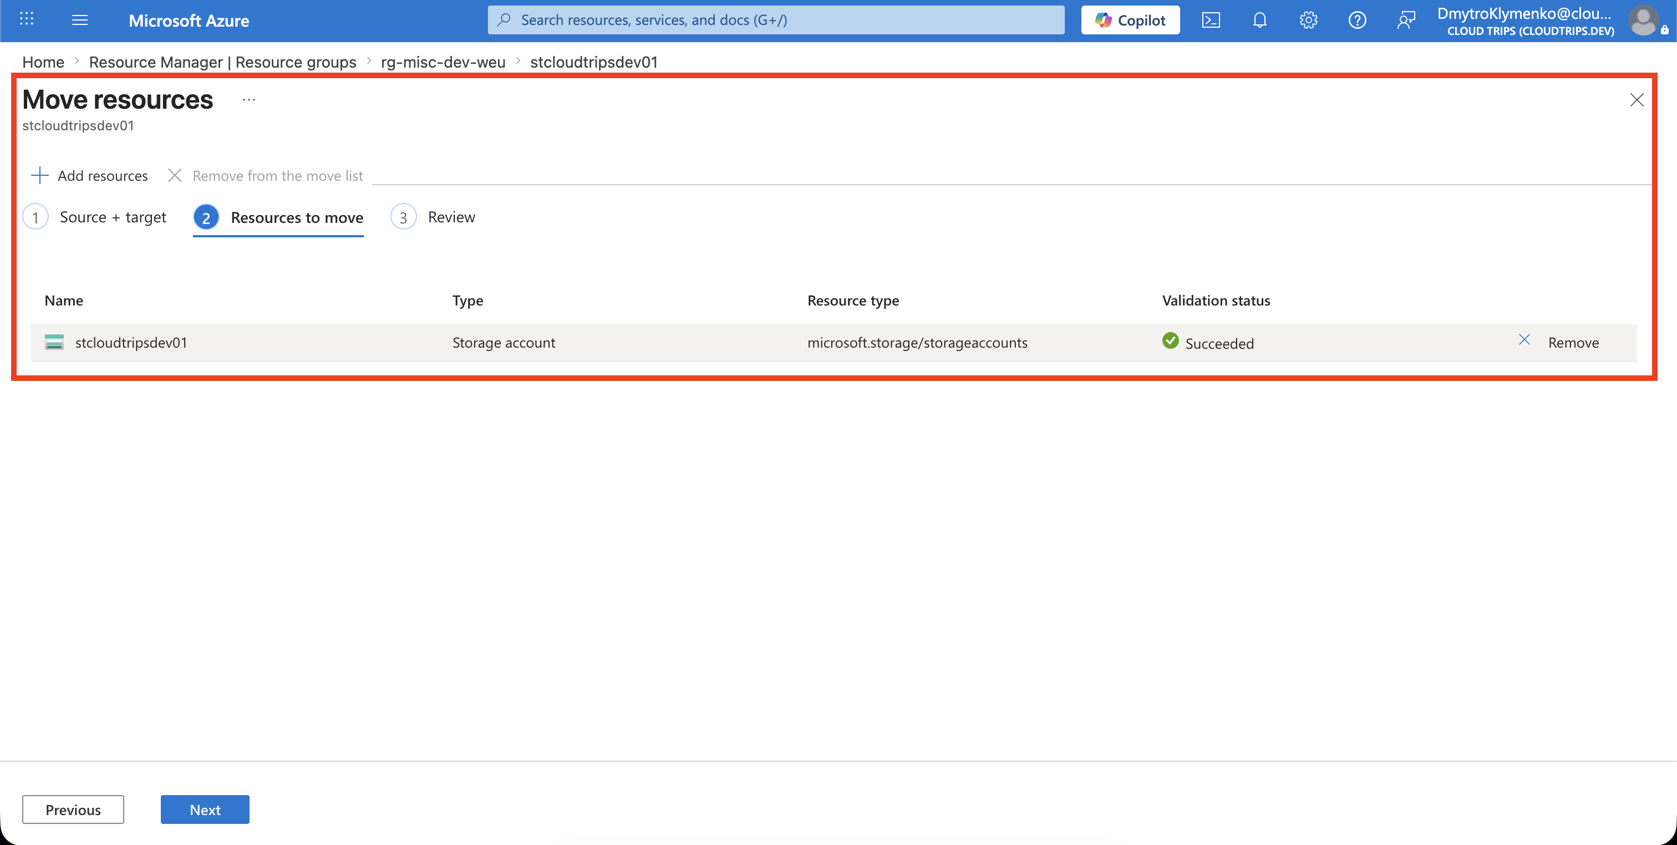1677x845 pixels.
Task: Go to rg-misc-dev-weu breadcrumb
Action: 443,62
